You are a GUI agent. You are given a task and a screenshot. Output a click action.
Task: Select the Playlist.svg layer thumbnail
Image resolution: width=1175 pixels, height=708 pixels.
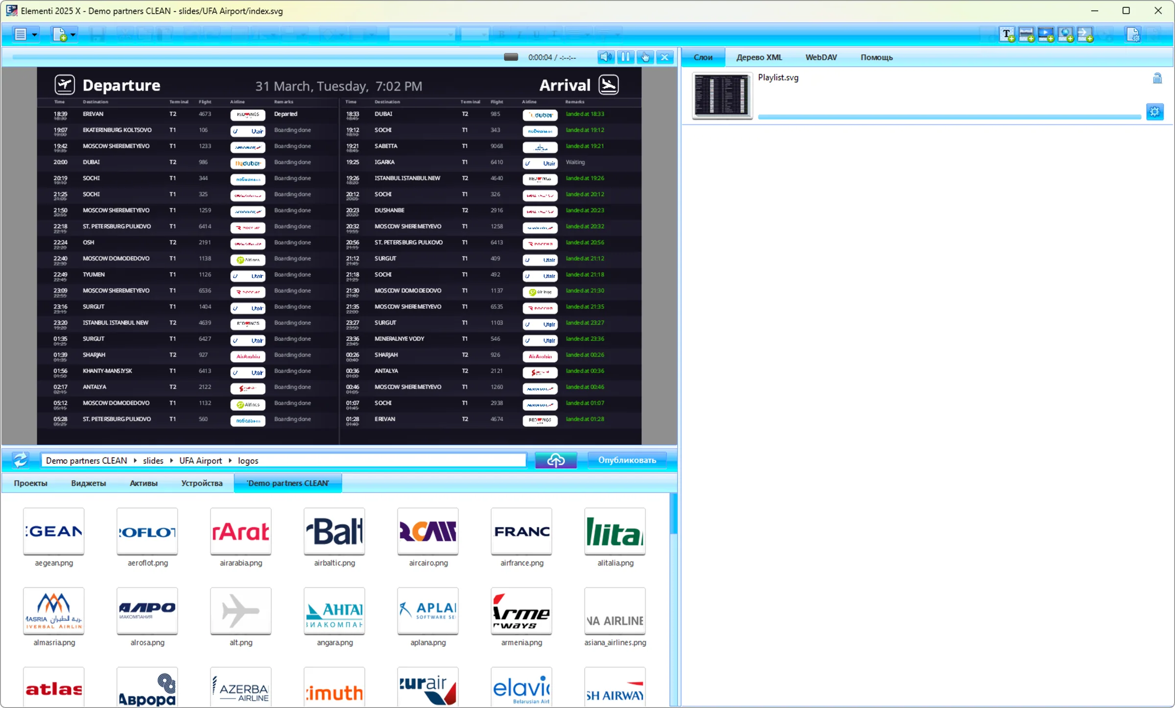[722, 95]
